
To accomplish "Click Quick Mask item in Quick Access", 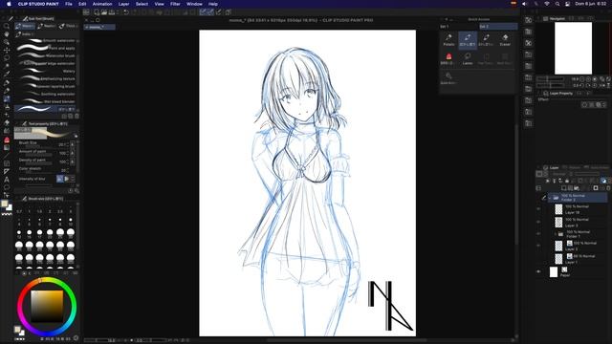I will [x=448, y=77].
